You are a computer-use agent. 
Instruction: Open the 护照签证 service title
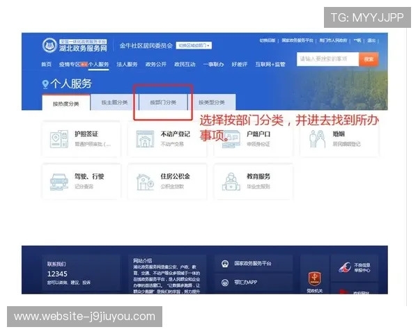point(86,134)
